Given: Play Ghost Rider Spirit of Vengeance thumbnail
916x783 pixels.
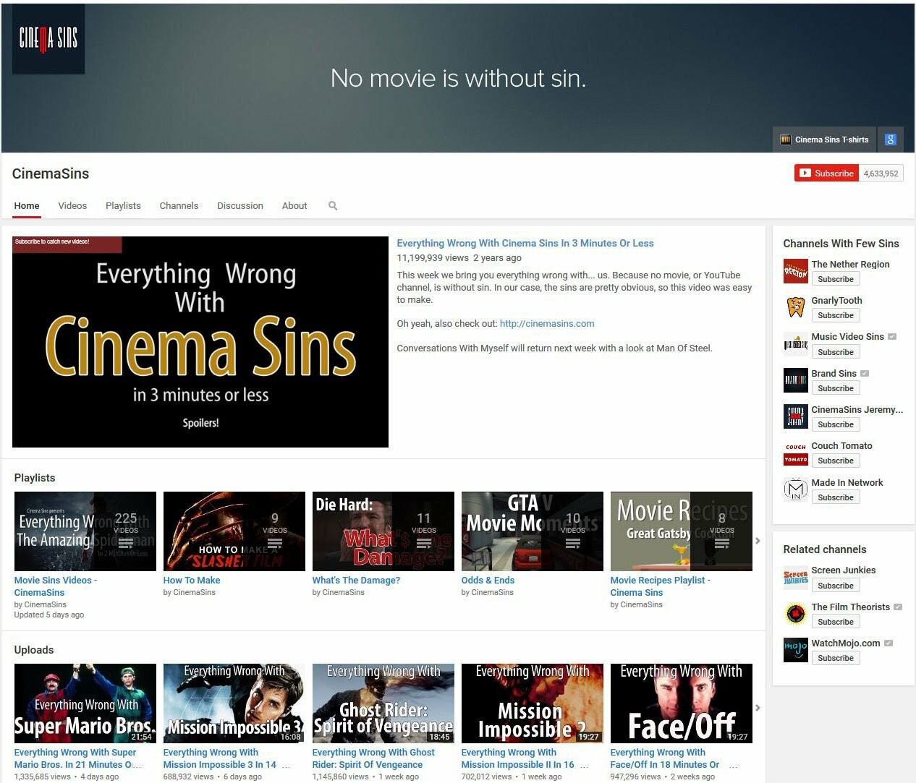Looking at the screenshot, I should 383,703.
